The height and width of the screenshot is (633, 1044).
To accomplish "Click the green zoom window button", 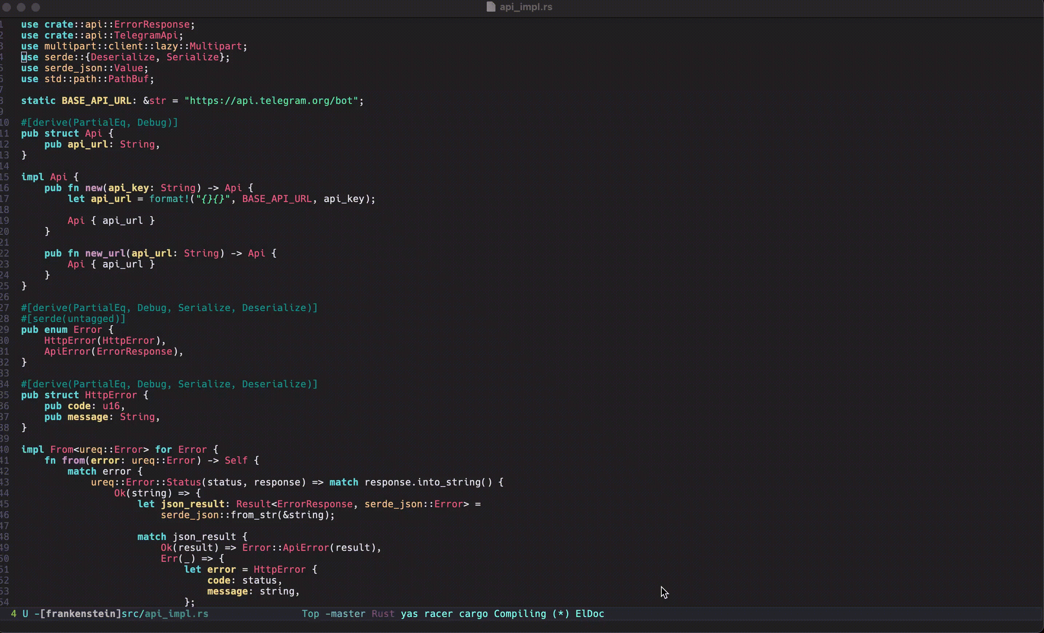I will [36, 7].
